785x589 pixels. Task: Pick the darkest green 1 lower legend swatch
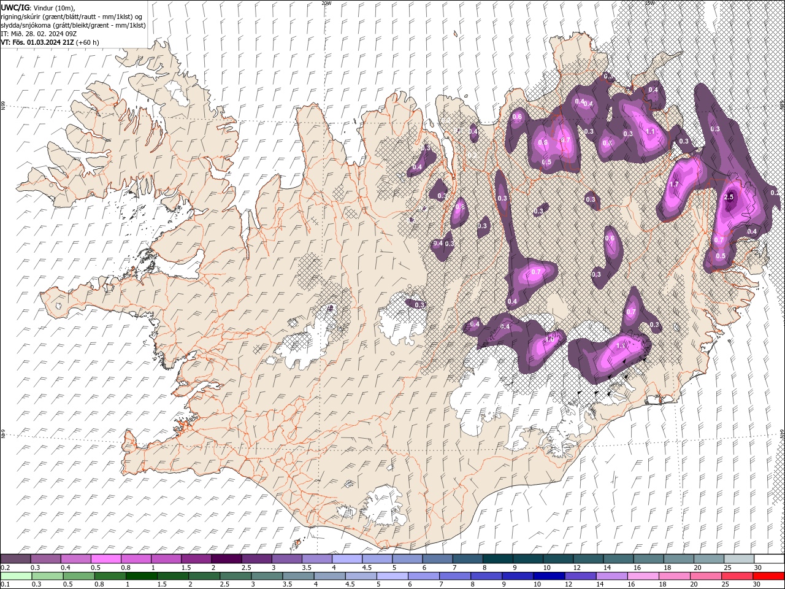[141, 576]
